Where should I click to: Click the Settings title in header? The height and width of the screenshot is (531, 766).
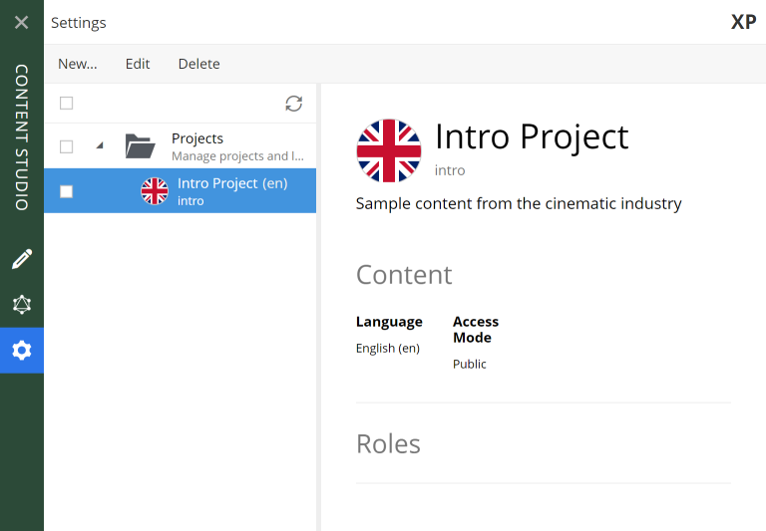pyautogui.click(x=79, y=23)
